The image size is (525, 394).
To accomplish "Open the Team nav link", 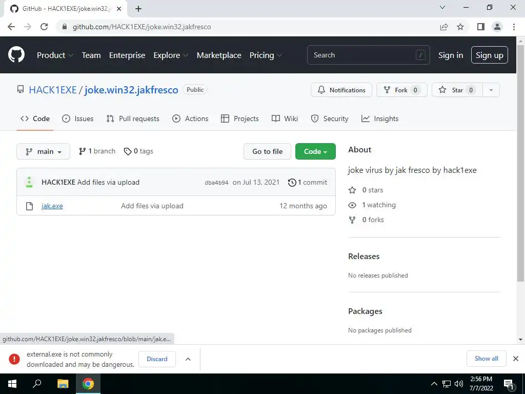I will [x=91, y=55].
